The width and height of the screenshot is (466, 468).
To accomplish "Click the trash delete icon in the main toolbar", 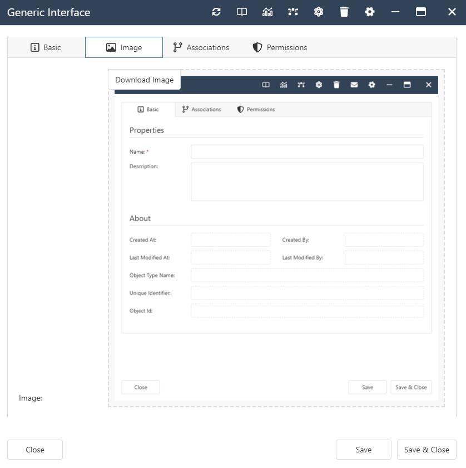I will [x=344, y=12].
